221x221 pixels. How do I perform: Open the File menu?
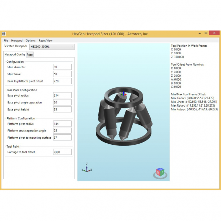6,41
